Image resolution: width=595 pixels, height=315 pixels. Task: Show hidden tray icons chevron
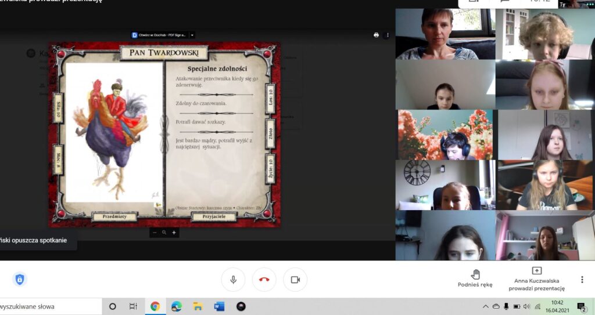click(485, 306)
